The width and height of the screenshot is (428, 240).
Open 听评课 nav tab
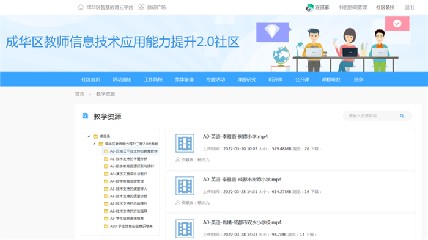(x=275, y=79)
